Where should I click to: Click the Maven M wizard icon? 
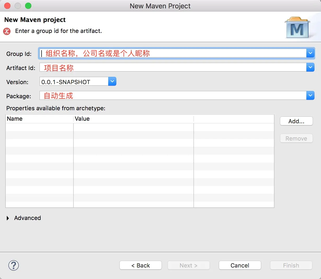(x=297, y=28)
